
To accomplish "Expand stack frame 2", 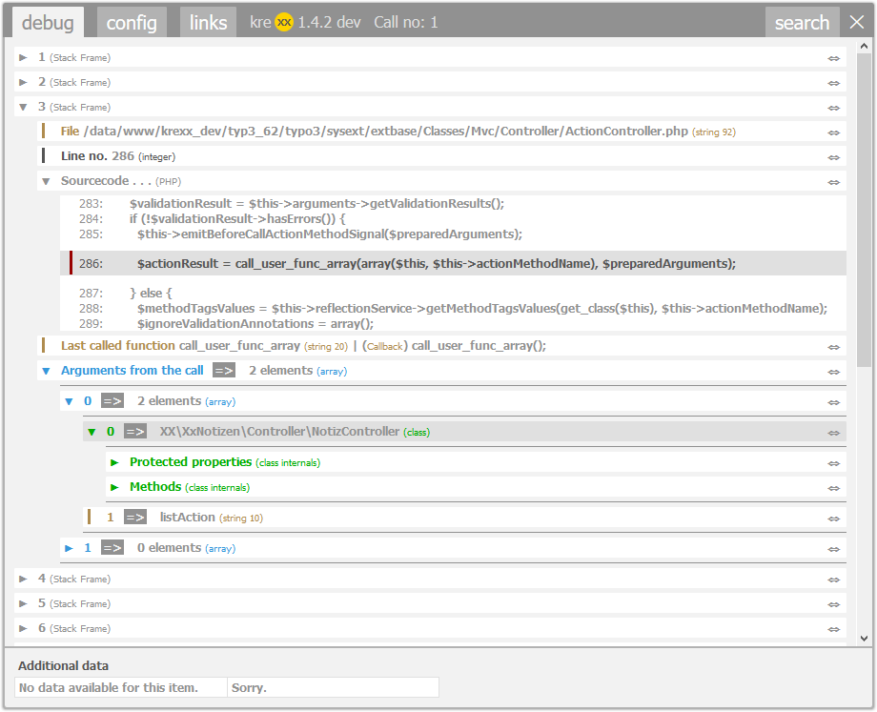I will 23,82.
